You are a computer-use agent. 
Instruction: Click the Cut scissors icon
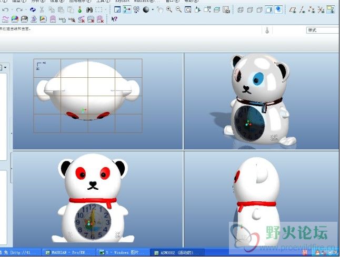42,10
